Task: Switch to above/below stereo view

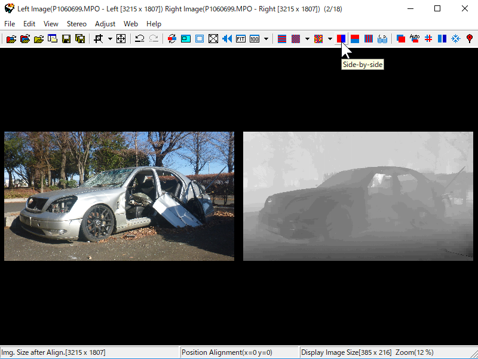Action: point(355,39)
